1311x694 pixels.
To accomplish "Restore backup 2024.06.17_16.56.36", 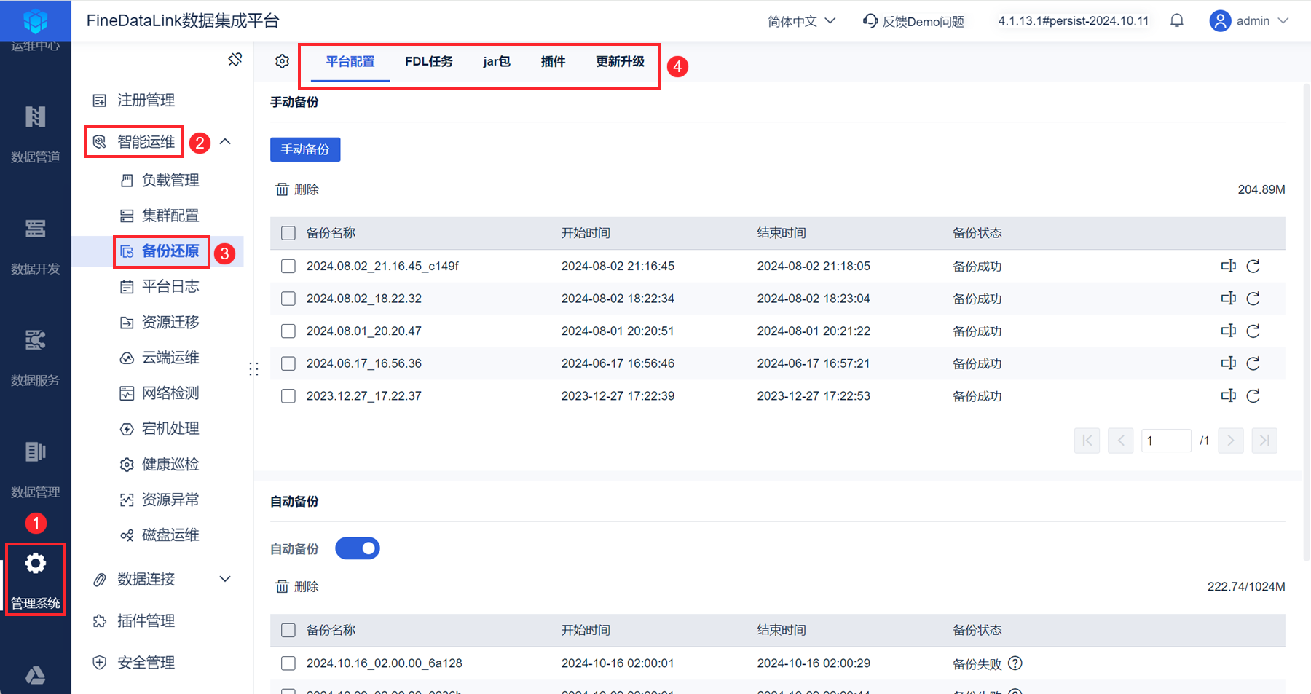I will pyautogui.click(x=1253, y=363).
